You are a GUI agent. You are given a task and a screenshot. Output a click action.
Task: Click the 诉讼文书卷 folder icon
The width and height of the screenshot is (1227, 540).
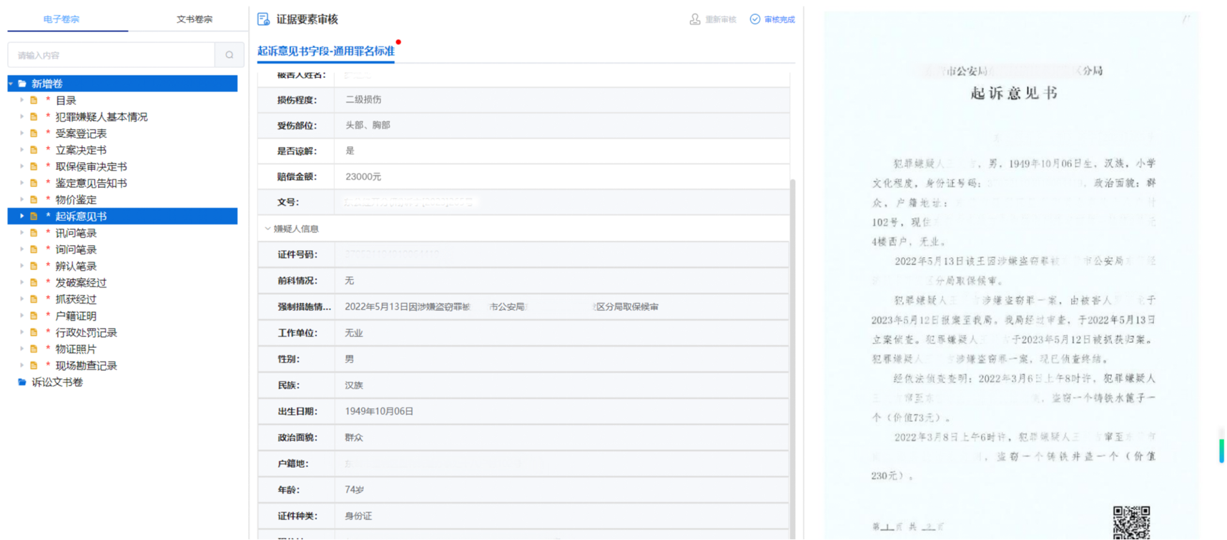point(22,382)
